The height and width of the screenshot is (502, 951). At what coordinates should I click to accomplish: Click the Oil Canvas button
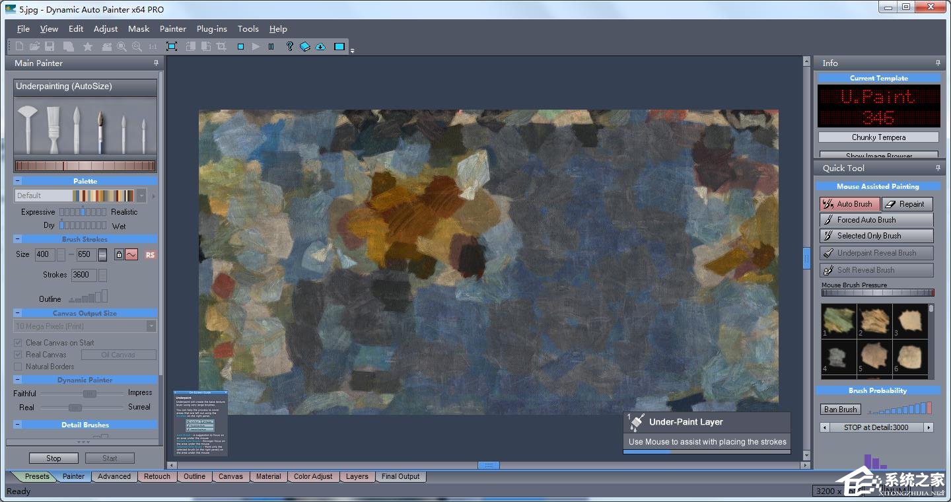point(118,355)
